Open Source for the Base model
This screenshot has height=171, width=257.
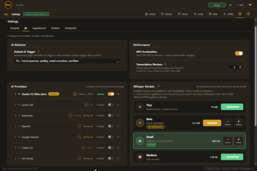click(x=228, y=123)
